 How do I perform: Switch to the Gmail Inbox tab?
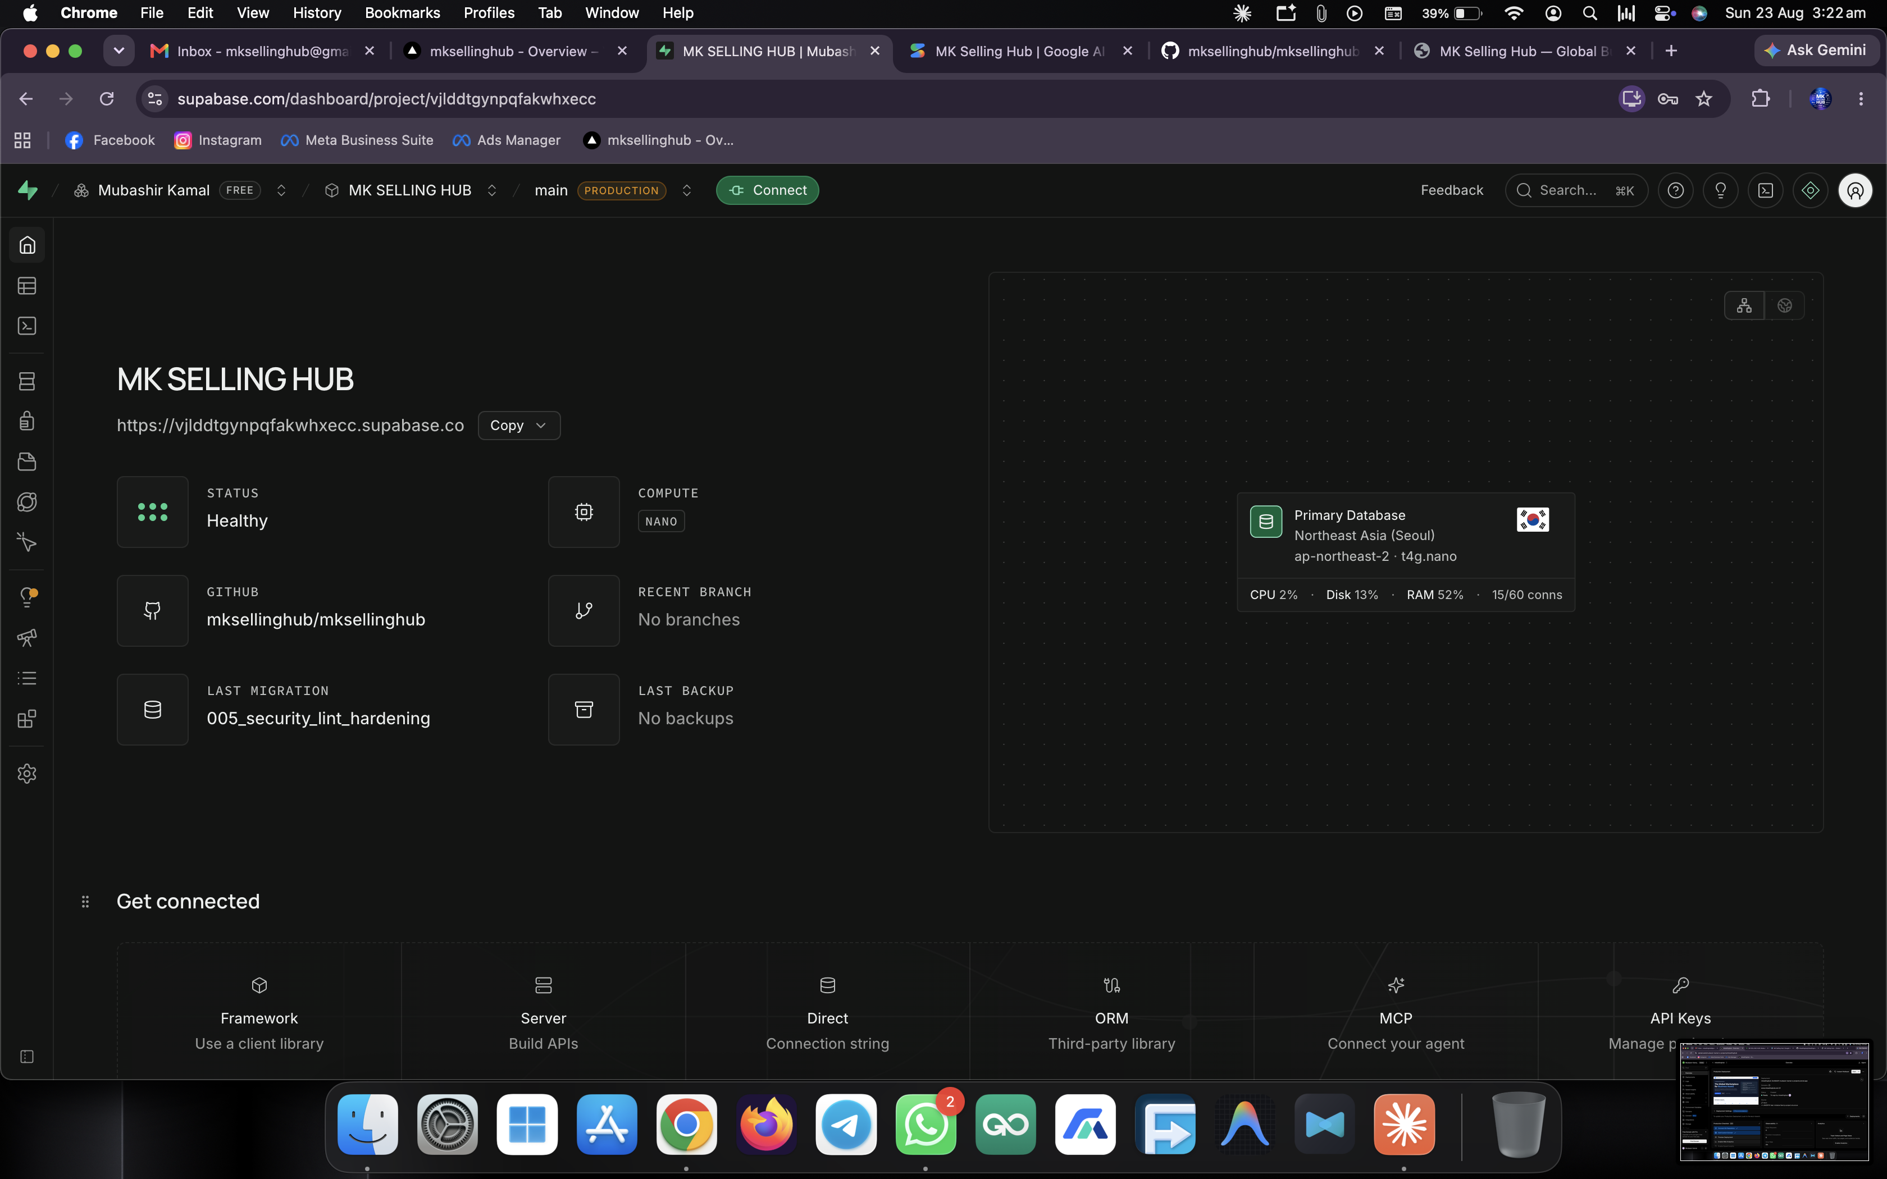[x=263, y=52]
